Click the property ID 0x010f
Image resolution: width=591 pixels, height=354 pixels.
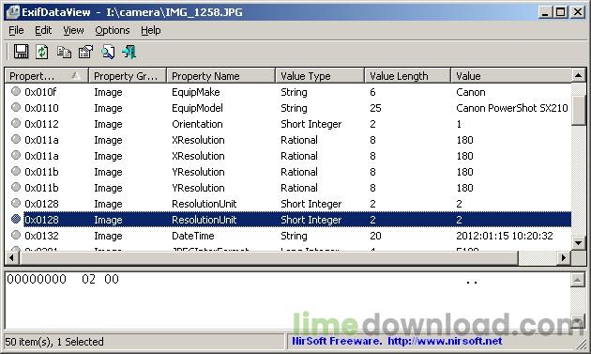40,92
